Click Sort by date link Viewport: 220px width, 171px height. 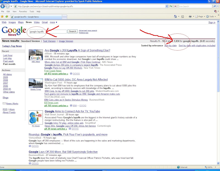pyautogui.click(x=170, y=46)
